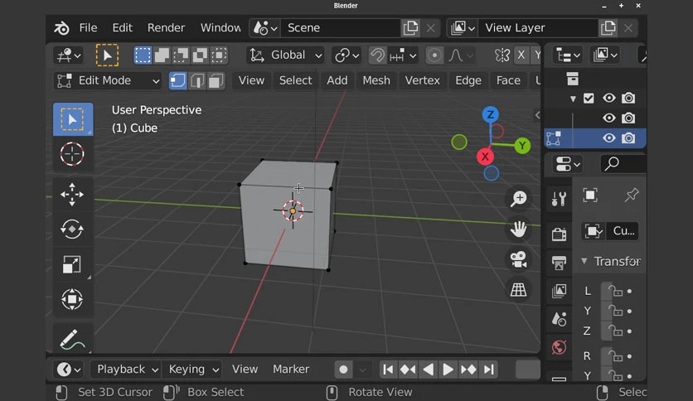Open the World properties tab
The image size is (693, 401).
(559, 348)
